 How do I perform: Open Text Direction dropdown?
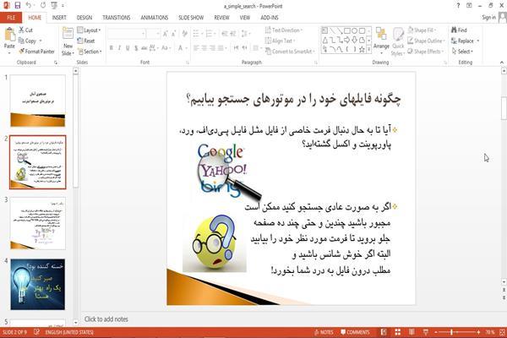[284, 30]
